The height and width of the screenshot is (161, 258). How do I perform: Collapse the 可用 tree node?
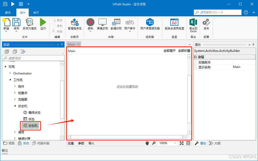[x=6, y=66]
